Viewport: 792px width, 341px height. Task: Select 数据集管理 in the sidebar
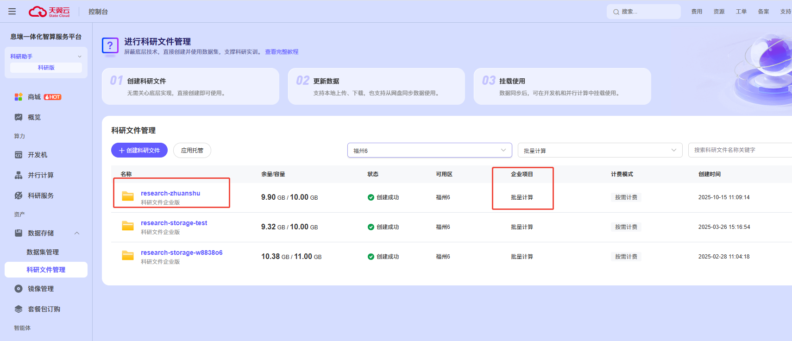(43, 252)
